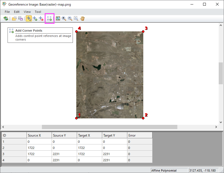Select row ID 3 in the table
224x173 pixels.
click(x=14, y=154)
